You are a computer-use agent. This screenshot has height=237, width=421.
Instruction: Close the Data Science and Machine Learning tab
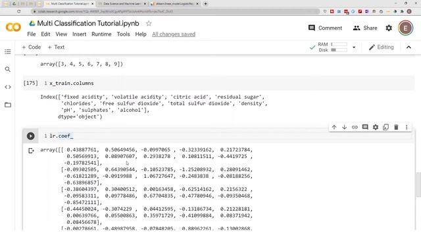(x=145, y=4)
